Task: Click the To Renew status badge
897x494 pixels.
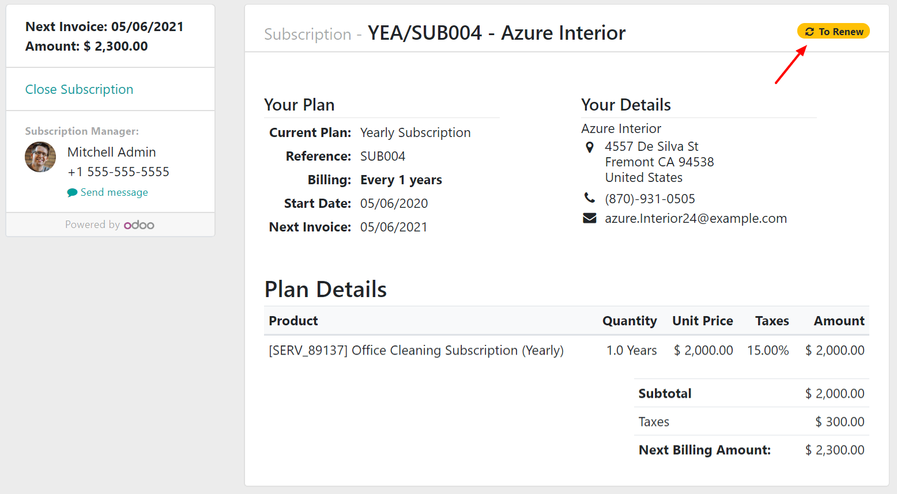Action: [834, 31]
